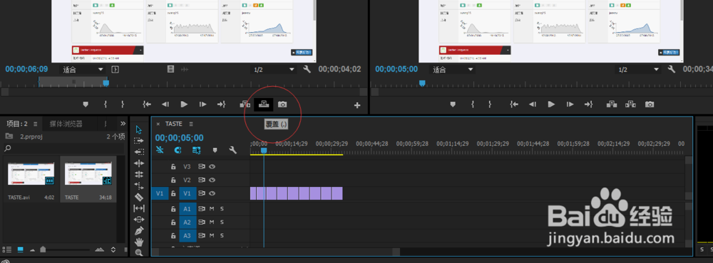This screenshot has width=713, height=263.
Task: Click the Source monitor playhead marker
Action: tap(106, 83)
